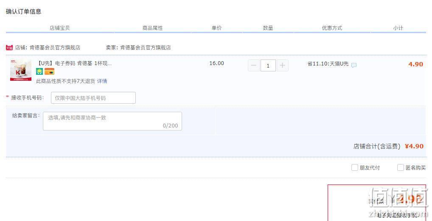Click the 优惠方式 column header
Viewport: 432px width, 221px height.
(x=332, y=28)
